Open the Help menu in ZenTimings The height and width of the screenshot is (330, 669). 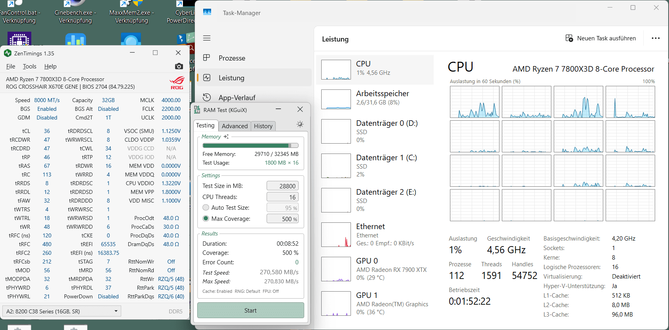tap(50, 66)
